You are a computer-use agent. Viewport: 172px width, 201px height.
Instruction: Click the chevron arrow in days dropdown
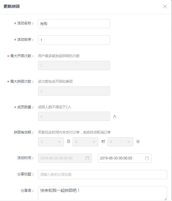59,142
